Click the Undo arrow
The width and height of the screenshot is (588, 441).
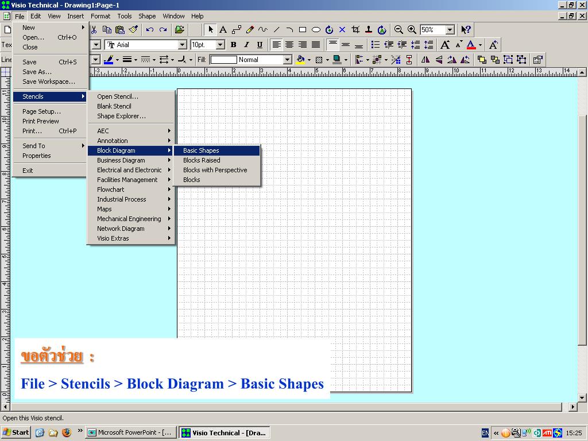[x=150, y=30]
